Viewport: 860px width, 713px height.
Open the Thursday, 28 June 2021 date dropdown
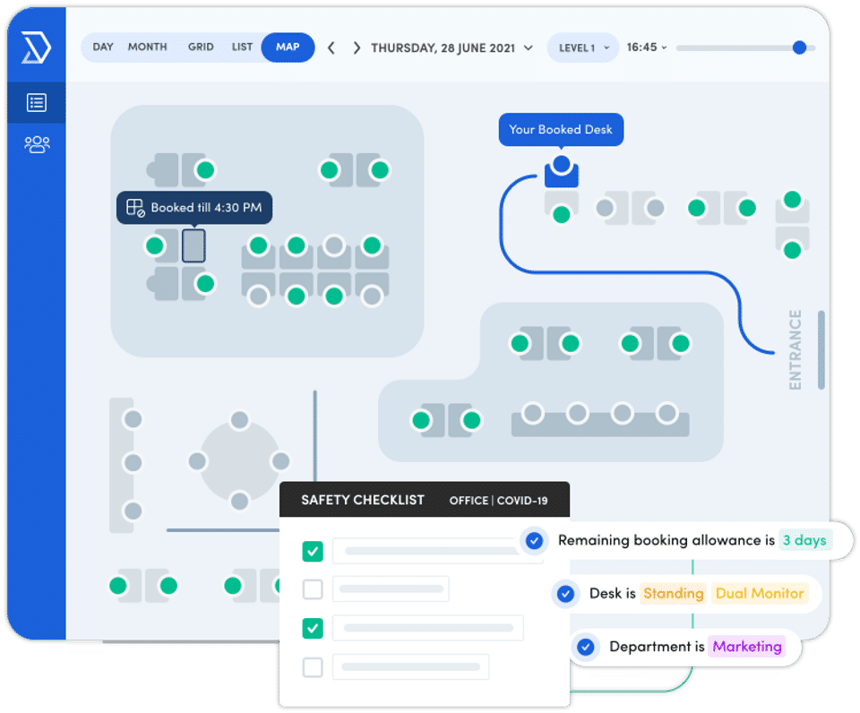coord(451,48)
